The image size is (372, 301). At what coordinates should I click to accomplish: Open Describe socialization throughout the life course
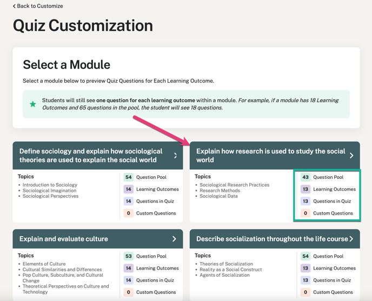tap(275, 239)
